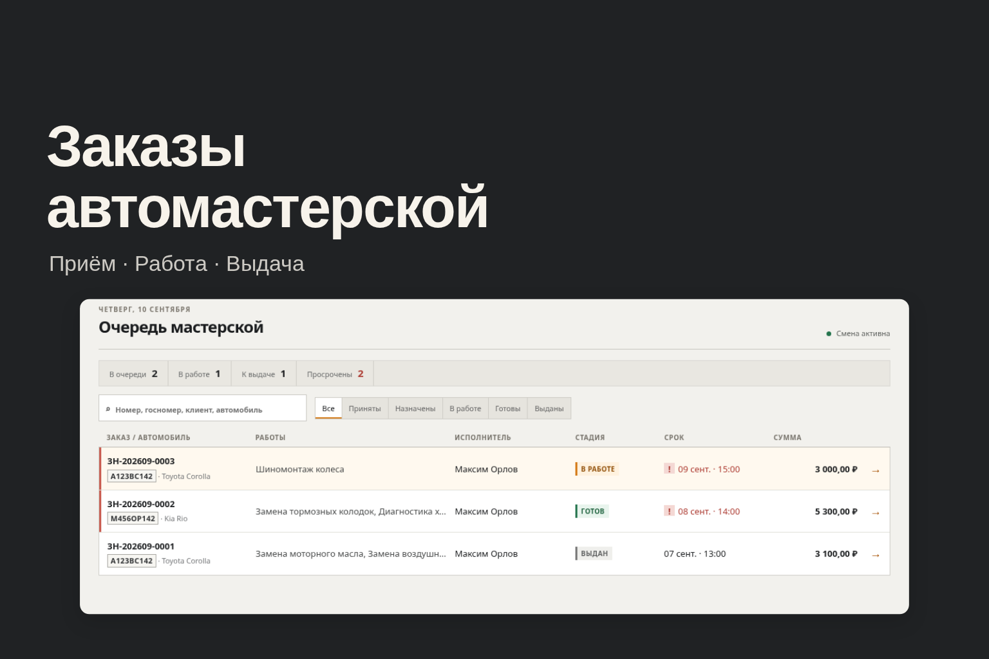The image size is (989, 659).
Task: Open order ЗН-202609-0003 with its arrow
Action: (875, 470)
